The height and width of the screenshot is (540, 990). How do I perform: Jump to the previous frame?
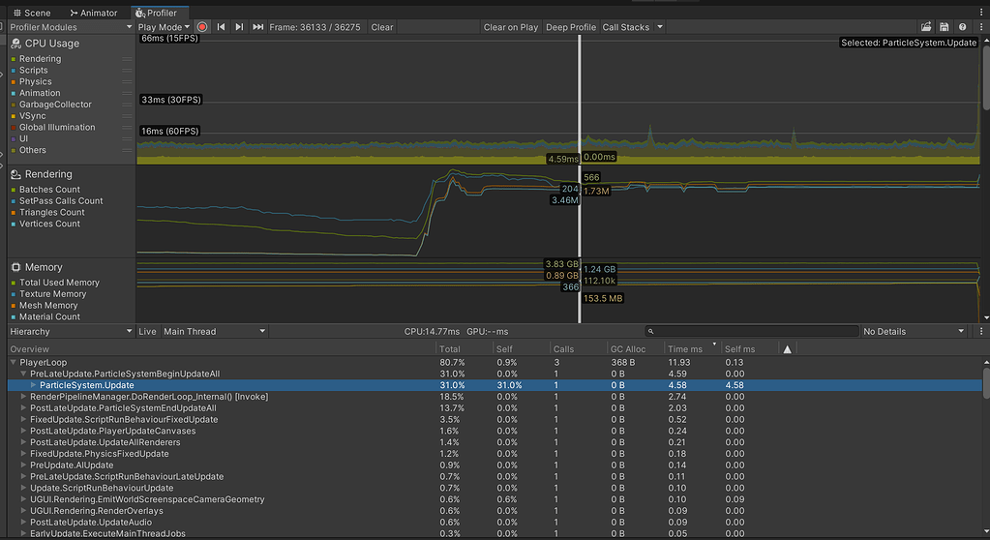(x=221, y=27)
